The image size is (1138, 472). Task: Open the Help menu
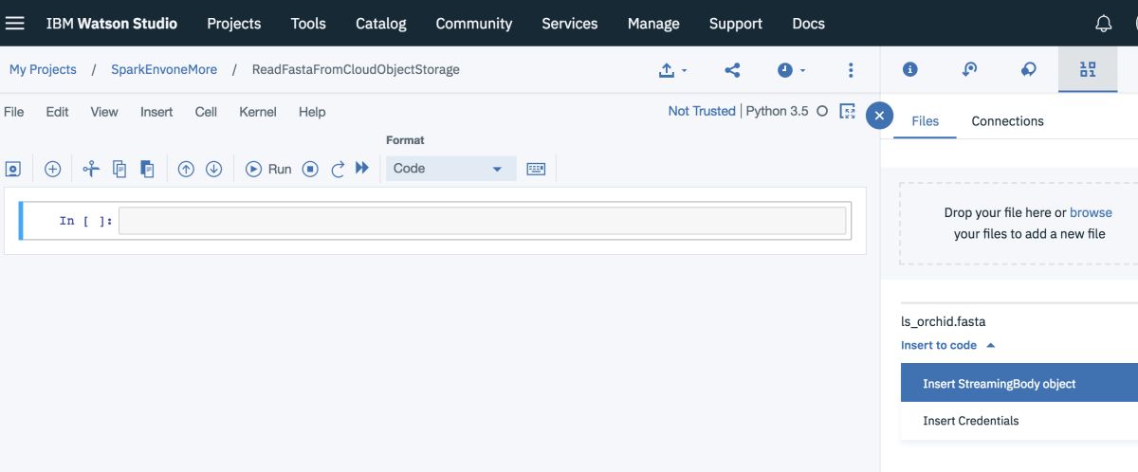tap(312, 112)
